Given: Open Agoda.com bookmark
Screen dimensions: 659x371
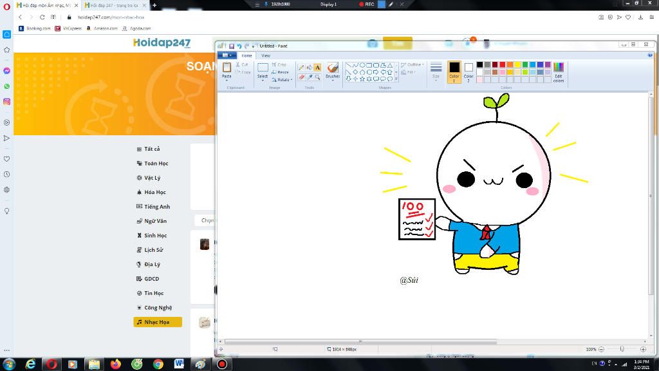Looking at the screenshot, I should coord(136,28).
